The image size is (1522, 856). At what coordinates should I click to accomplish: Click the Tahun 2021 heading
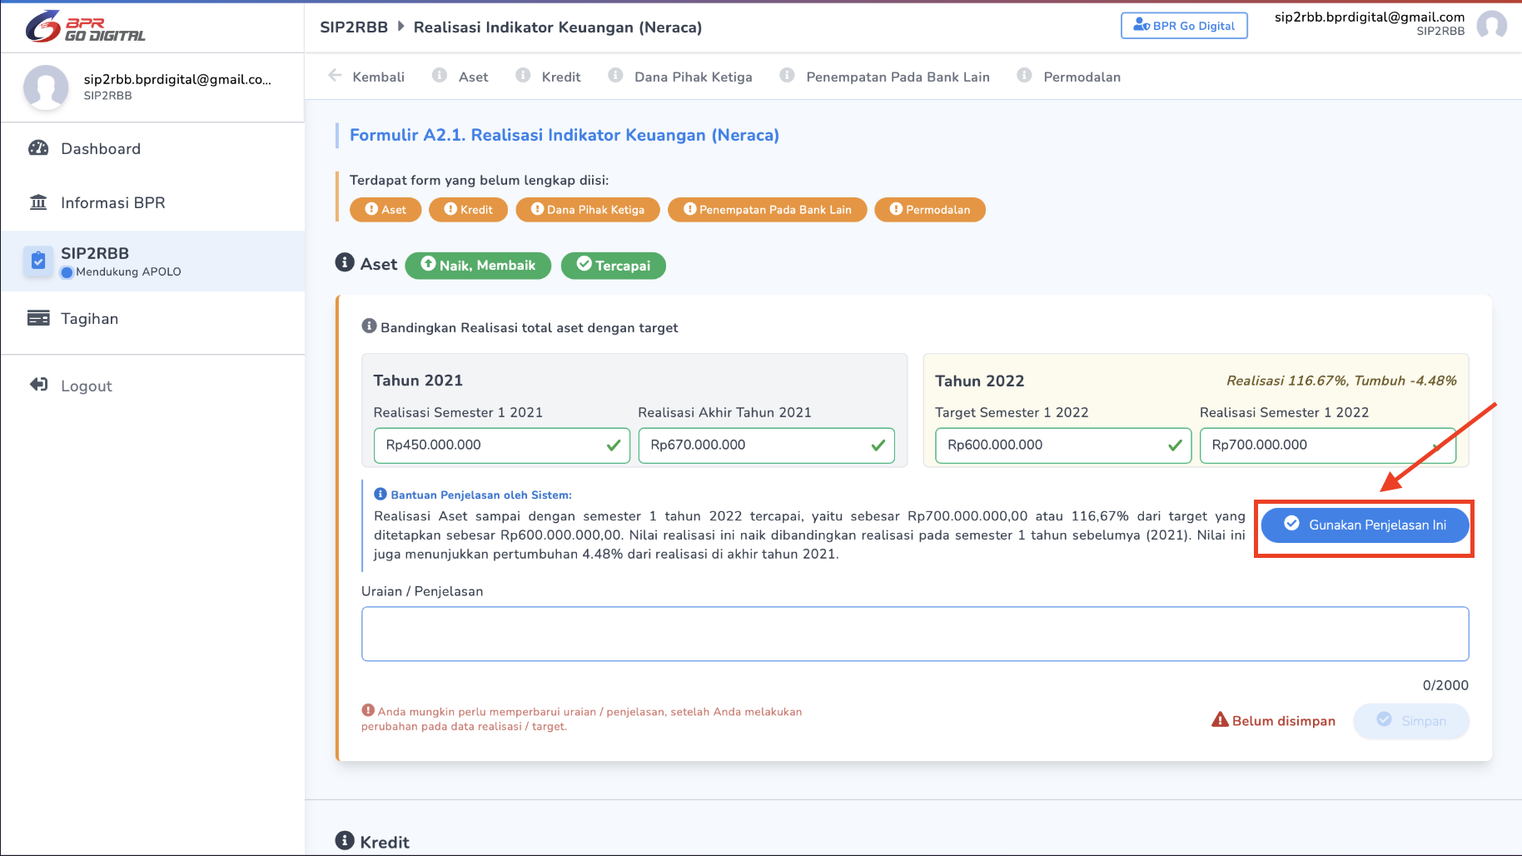[418, 381]
